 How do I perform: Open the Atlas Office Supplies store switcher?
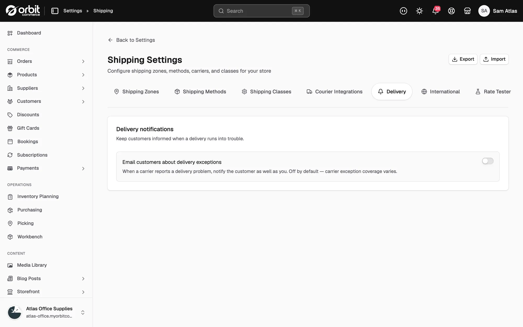tap(46, 312)
